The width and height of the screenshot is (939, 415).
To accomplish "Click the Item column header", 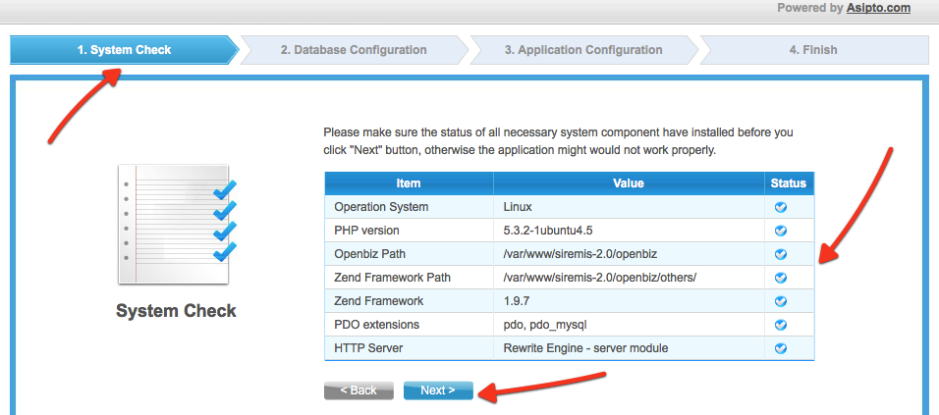I will (x=409, y=183).
